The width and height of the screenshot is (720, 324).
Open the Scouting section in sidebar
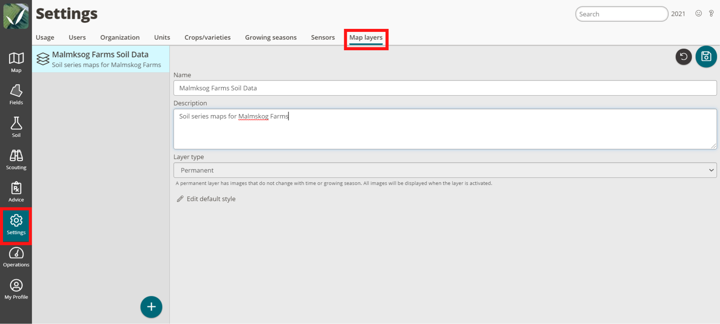[x=16, y=159]
